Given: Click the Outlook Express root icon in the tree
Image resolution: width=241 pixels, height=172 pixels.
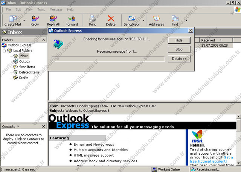Looking at the screenshot, I should (x=4, y=45).
